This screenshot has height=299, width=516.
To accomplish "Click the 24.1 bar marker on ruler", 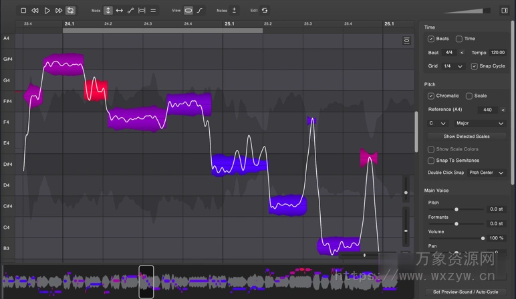I will coord(69,23).
